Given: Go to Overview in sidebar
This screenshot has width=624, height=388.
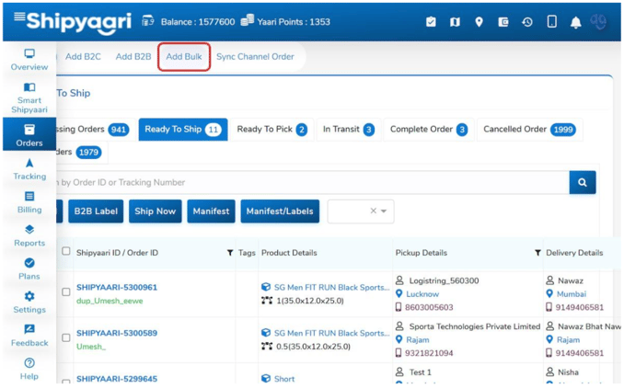Looking at the screenshot, I should tap(29, 60).
